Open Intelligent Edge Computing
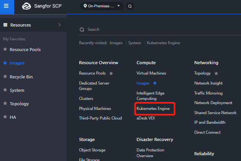The height and width of the screenshot is (161, 241). [151, 96]
